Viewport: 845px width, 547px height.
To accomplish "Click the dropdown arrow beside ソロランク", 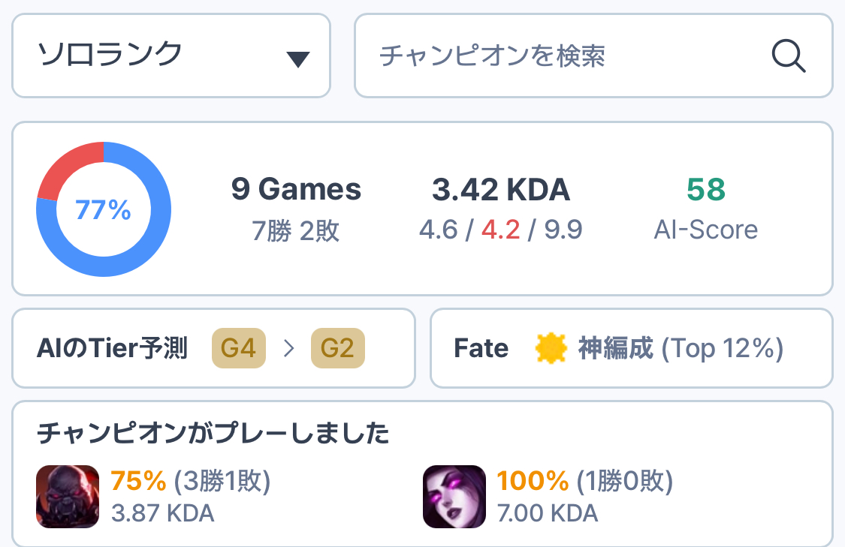I will (x=298, y=59).
